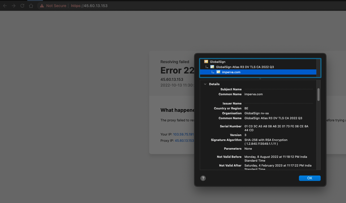The height and width of the screenshot is (203, 346).
Task: Click OK to dismiss certificate viewer
Action: [310, 178]
